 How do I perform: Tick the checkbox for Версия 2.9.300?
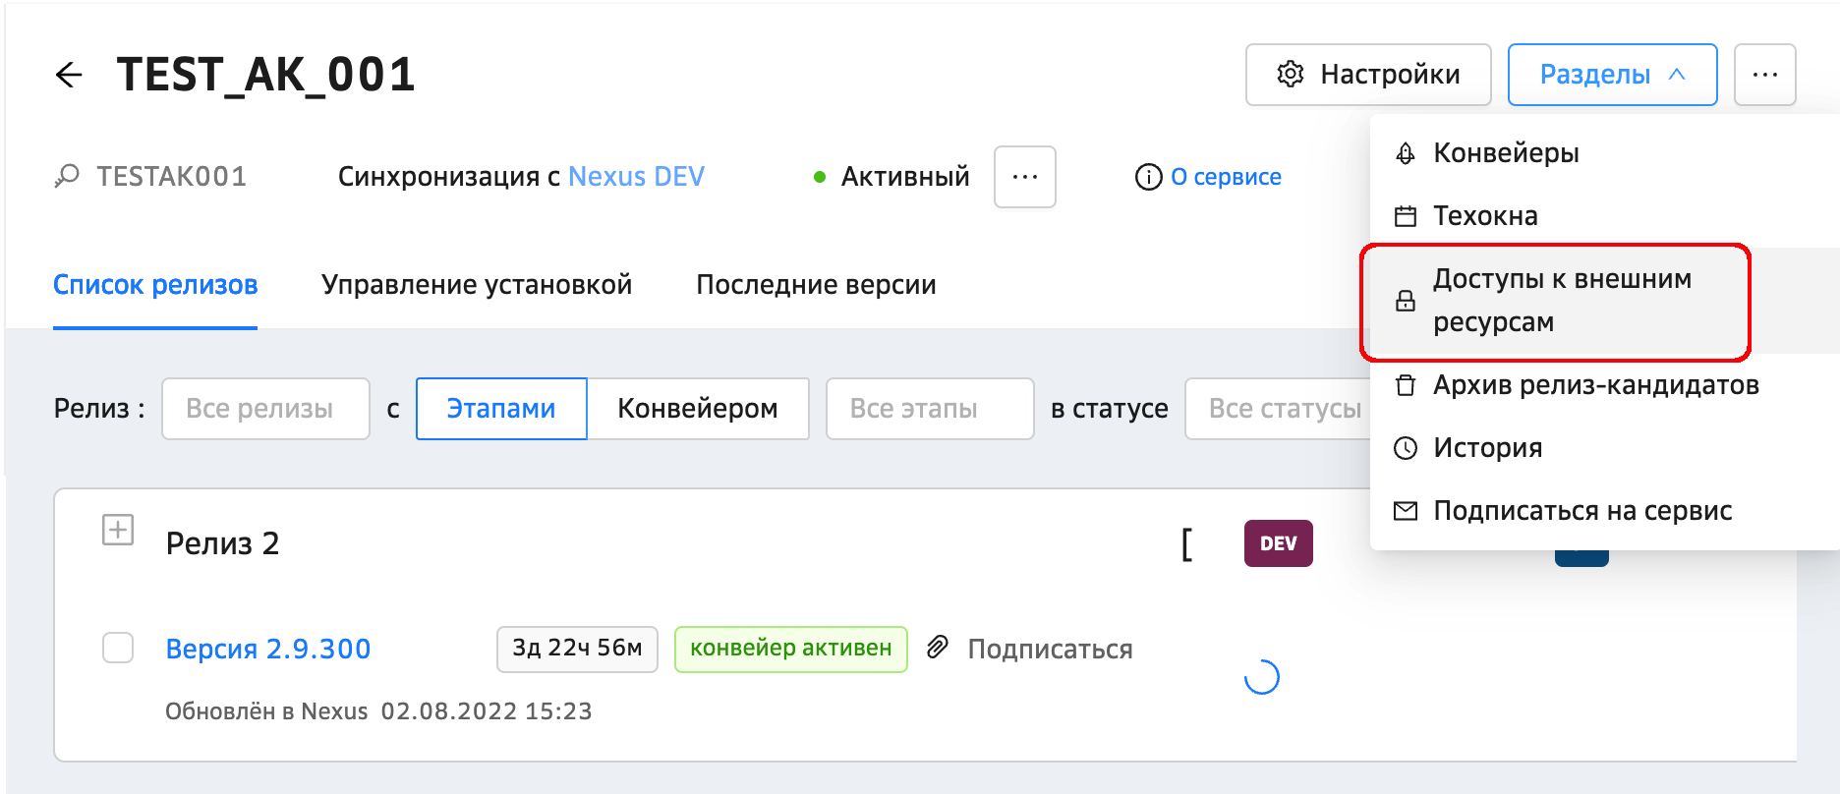118,649
